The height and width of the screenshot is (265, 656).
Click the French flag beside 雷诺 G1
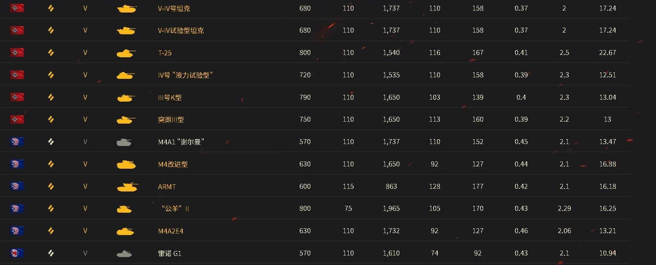pyautogui.click(x=17, y=253)
